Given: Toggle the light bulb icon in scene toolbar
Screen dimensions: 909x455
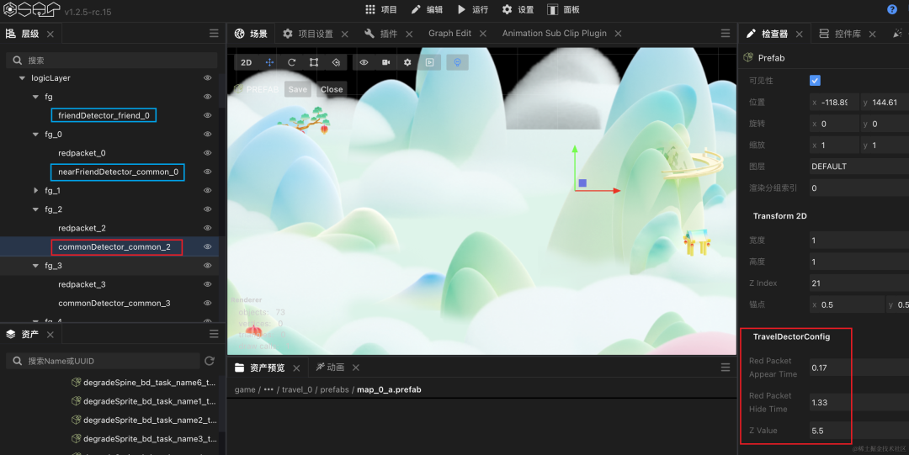Looking at the screenshot, I should tap(457, 62).
